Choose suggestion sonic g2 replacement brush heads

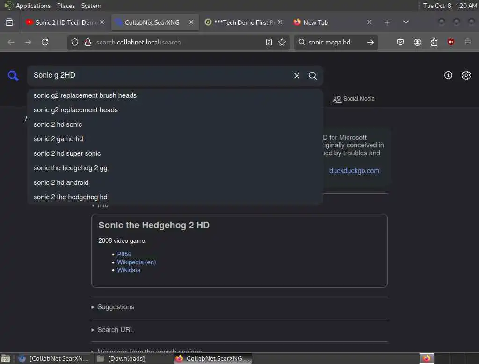(175, 95)
